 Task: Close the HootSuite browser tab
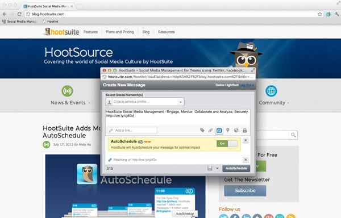pyautogui.click(x=72, y=6)
